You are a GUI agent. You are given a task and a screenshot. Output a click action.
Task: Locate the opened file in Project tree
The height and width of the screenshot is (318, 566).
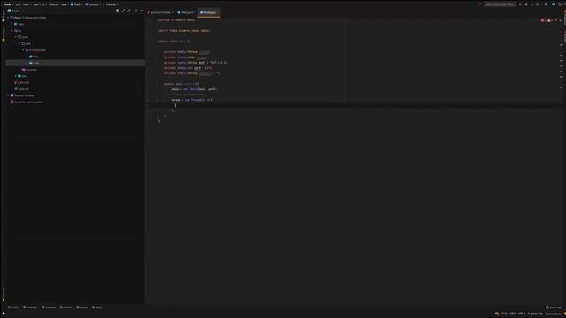[118, 11]
